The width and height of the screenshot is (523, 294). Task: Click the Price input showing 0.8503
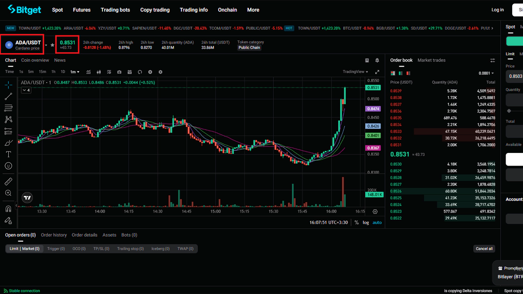pos(514,76)
